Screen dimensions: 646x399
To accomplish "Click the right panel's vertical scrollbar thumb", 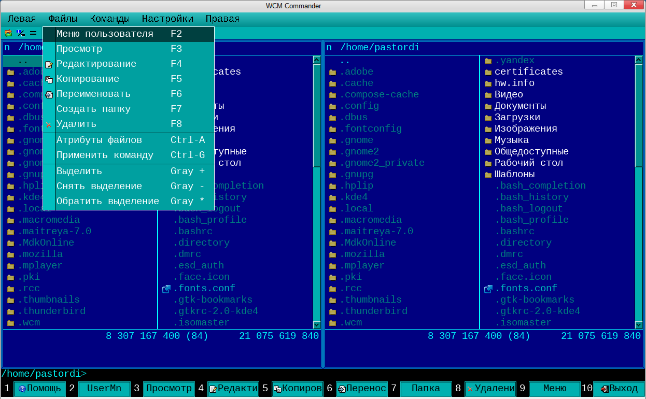I will (639, 114).
